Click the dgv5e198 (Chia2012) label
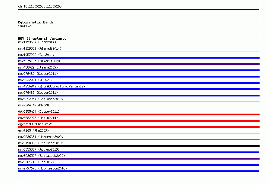This screenshot has height=183, width=268. [x=35, y=124]
